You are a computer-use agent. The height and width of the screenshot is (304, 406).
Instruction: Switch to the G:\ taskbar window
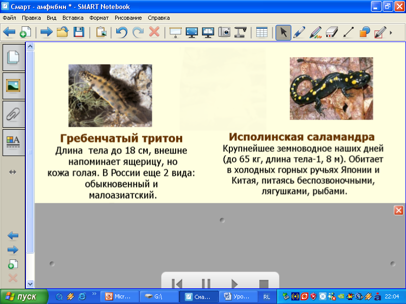coord(159,296)
